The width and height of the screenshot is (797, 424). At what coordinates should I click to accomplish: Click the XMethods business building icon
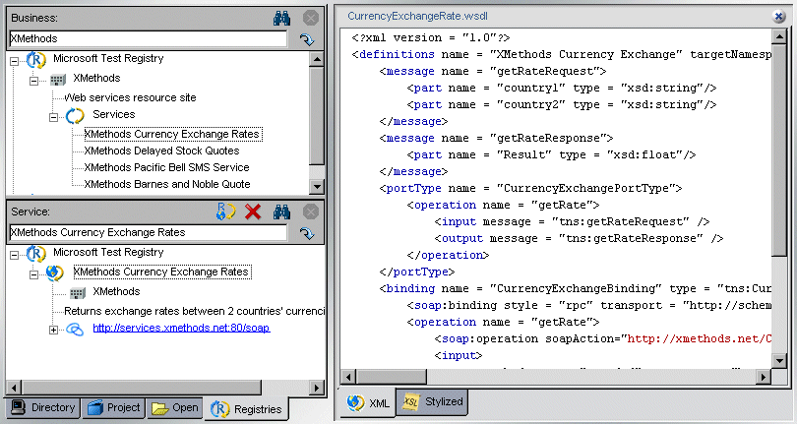tap(58, 80)
